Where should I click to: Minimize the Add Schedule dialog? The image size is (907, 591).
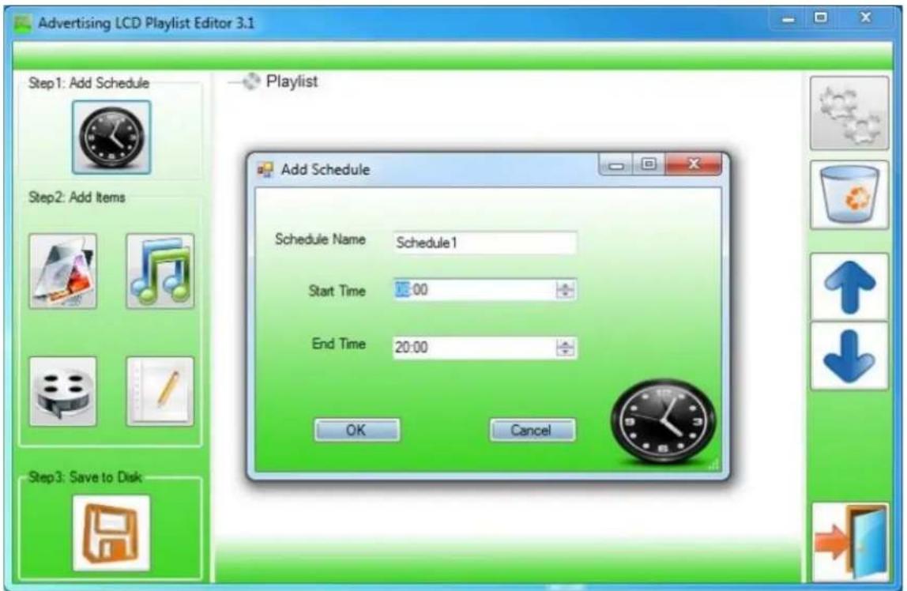[x=616, y=165]
